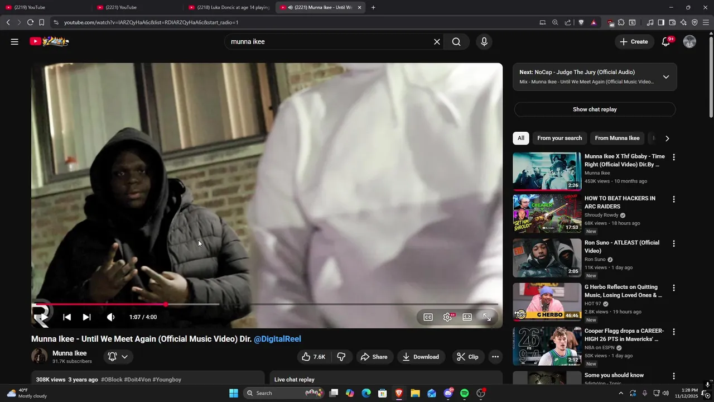This screenshot has height=402, width=714.
Task: Open Munna Ikee channel avatar
Action: pos(39,356)
